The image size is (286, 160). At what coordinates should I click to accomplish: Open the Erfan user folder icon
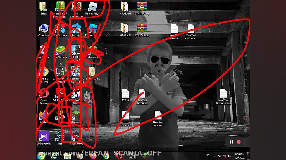43,7
